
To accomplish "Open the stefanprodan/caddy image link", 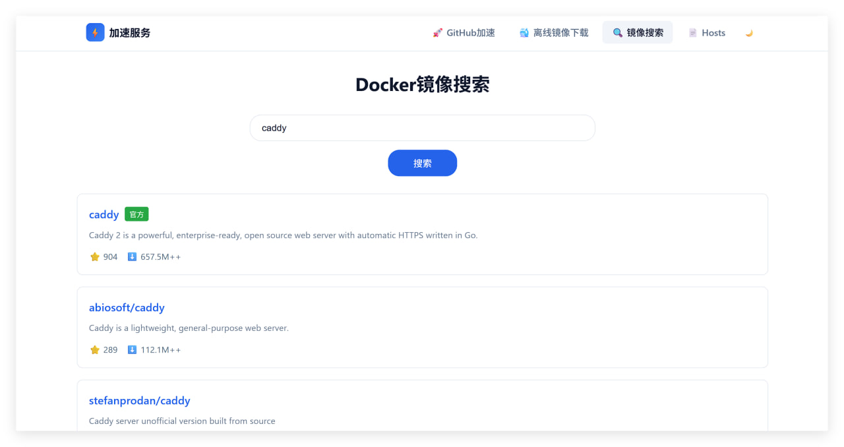I will click(x=139, y=400).
